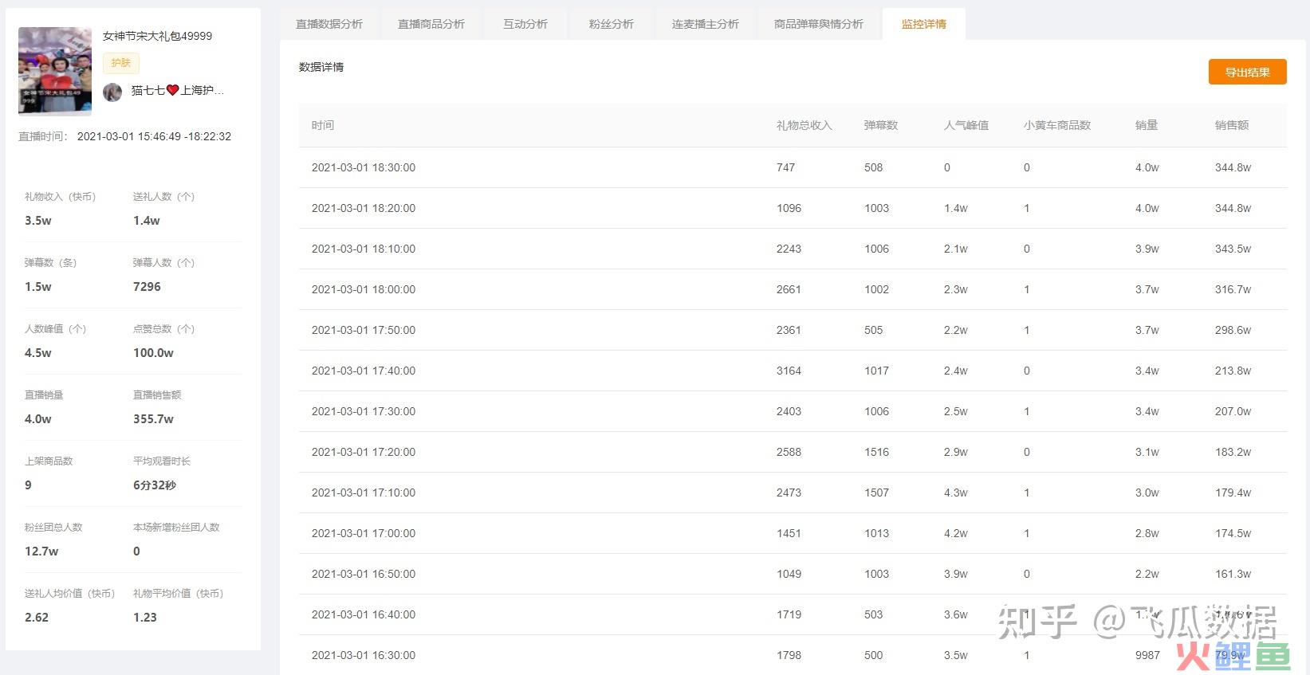This screenshot has width=1310, height=675.
Task: Click the streamer's round avatar icon
Action: 112,92
